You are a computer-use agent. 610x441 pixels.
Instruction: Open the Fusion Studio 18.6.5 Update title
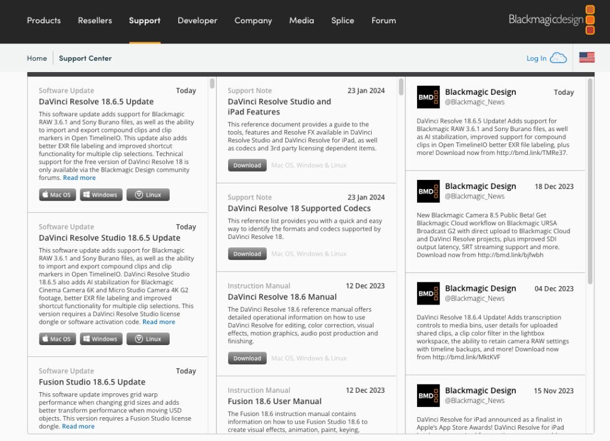pyautogui.click(x=92, y=382)
